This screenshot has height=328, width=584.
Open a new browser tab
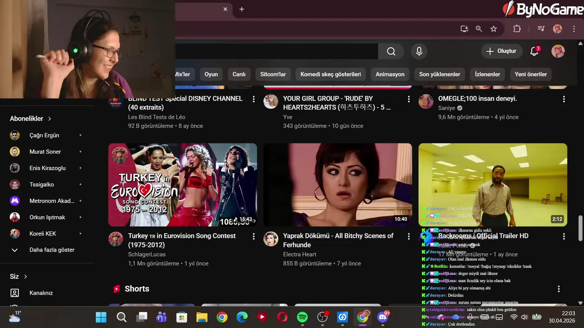242,9
